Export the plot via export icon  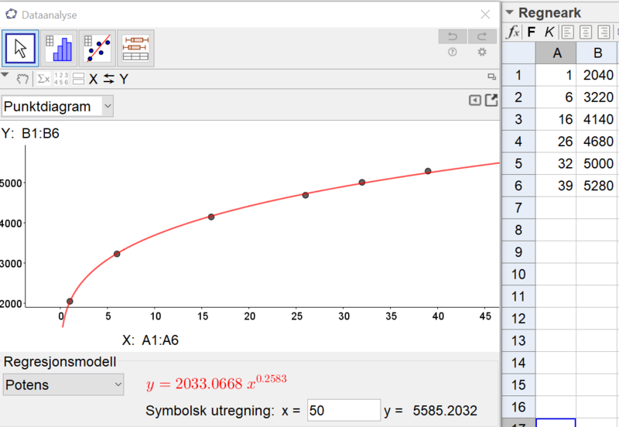[x=491, y=101]
